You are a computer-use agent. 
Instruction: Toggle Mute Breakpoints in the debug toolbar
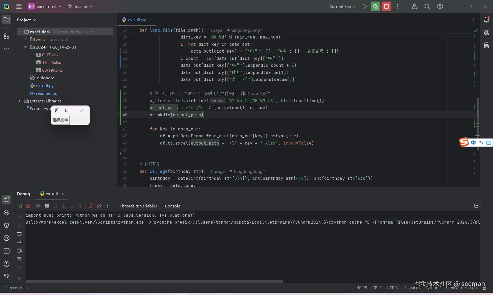99,206
